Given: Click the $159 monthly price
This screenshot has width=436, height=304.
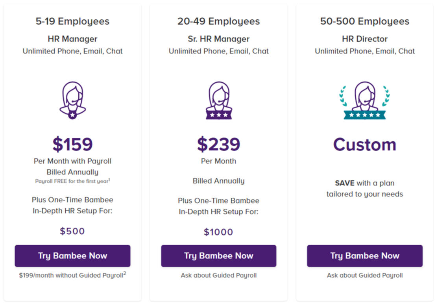Looking at the screenshot, I should point(72,145).
